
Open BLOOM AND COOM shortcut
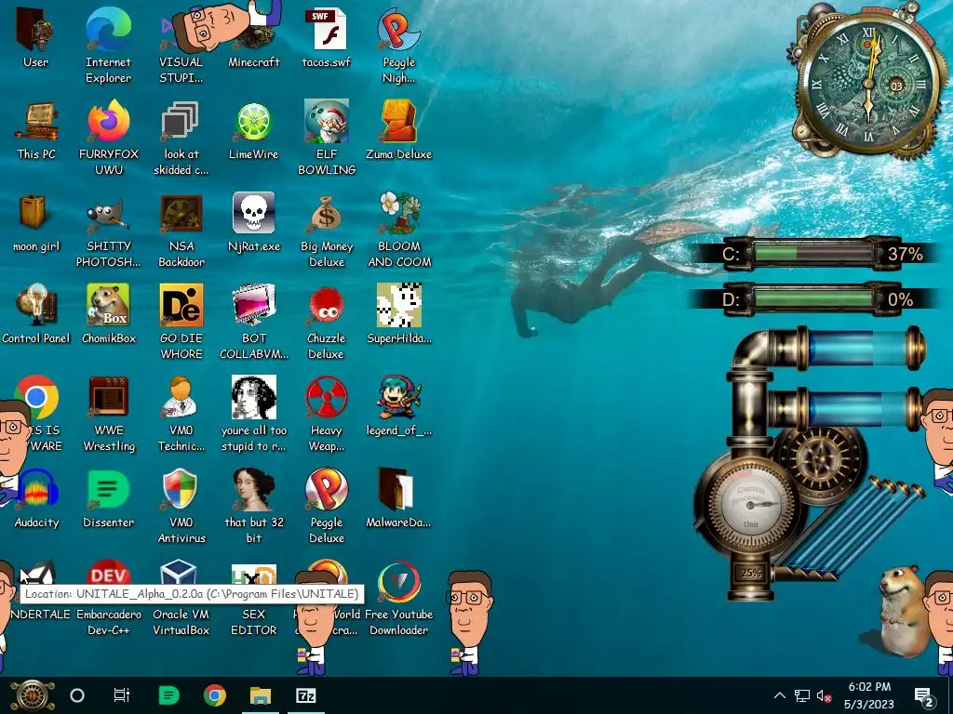[x=398, y=213]
